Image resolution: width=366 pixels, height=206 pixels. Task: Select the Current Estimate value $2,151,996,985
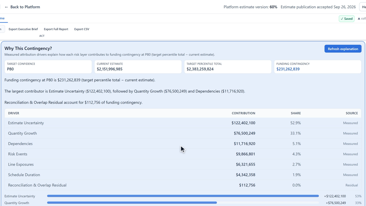(110, 69)
